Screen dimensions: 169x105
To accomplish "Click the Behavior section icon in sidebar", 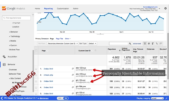I will coord(4,64).
